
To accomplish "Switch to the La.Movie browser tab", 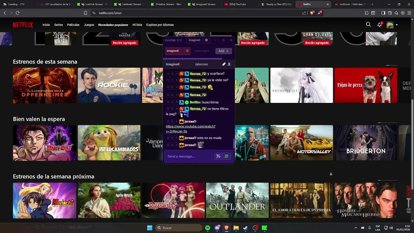I will pos(350,4).
